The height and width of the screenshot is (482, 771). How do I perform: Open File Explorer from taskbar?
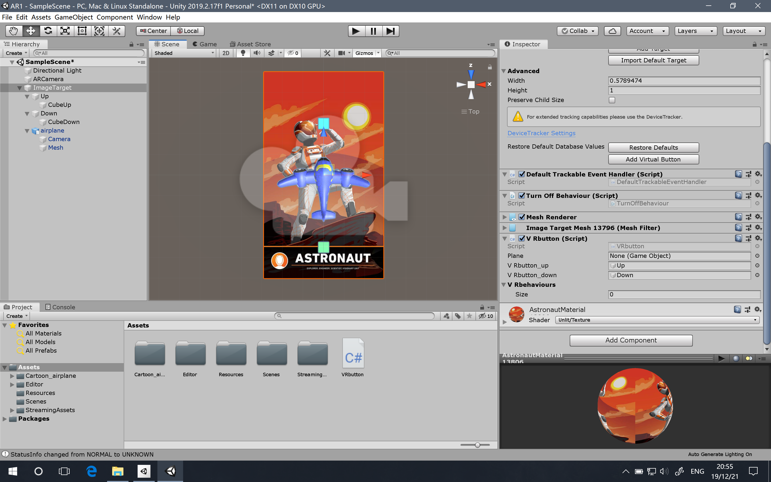(x=118, y=471)
